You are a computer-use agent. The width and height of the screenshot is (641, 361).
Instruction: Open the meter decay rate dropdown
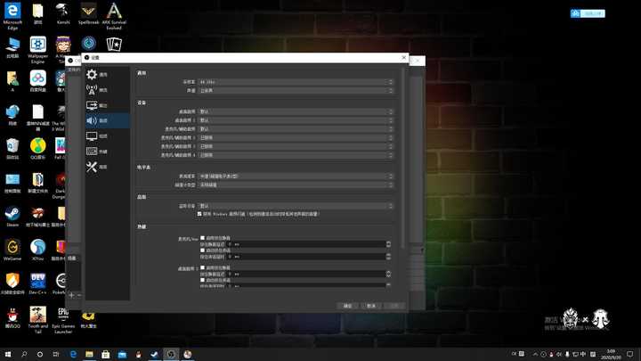pos(296,176)
